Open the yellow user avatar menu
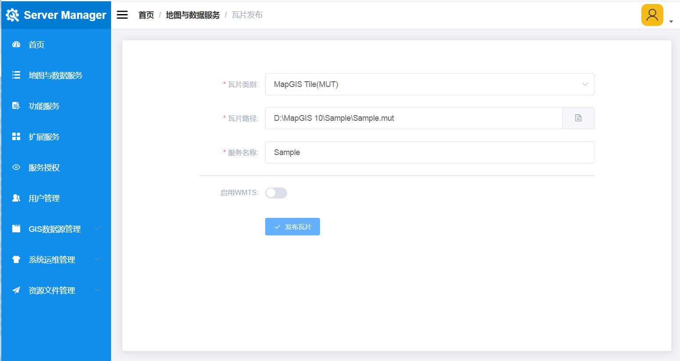The image size is (680, 361). point(652,15)
